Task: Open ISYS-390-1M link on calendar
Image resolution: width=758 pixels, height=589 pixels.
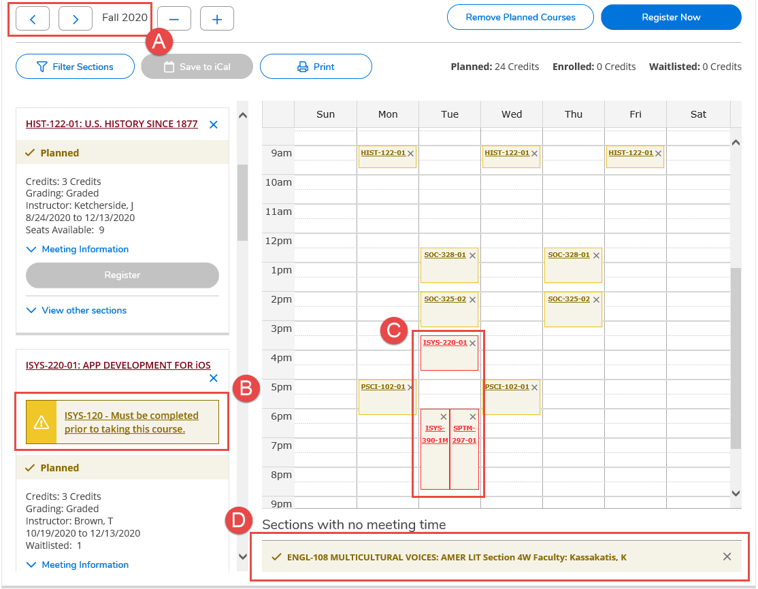Action: [x=435, y=435]
